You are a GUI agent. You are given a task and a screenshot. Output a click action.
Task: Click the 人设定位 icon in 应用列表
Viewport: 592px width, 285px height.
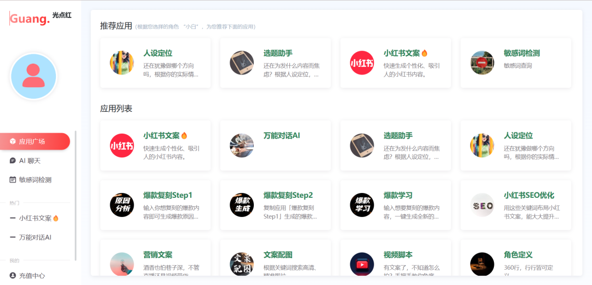[482, 145]
